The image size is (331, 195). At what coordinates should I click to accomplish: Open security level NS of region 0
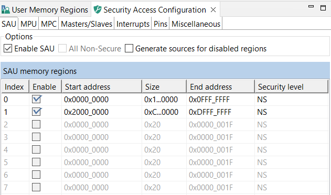tap(262, 100)
